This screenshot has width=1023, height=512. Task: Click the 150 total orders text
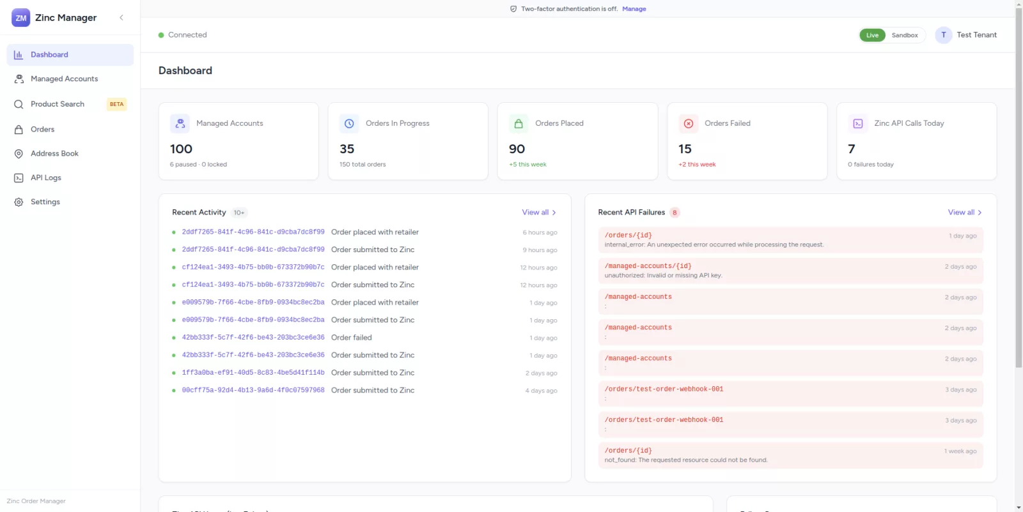[363, 165]
